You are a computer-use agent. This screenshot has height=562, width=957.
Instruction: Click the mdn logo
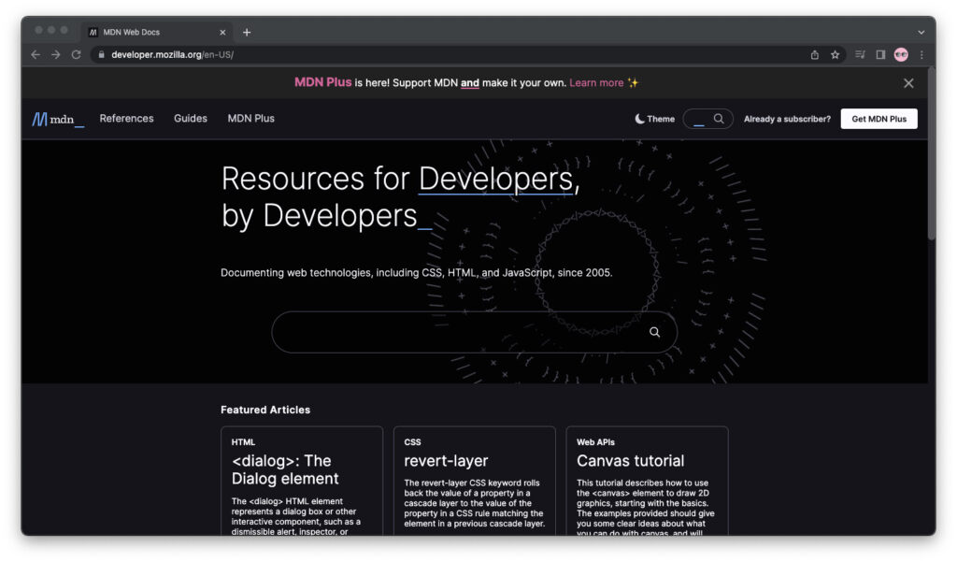coord(58,119)
